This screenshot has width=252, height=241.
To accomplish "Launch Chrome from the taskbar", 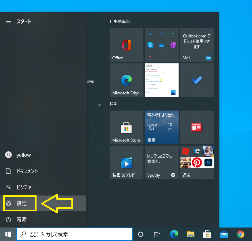I will (x=240, y=234).
